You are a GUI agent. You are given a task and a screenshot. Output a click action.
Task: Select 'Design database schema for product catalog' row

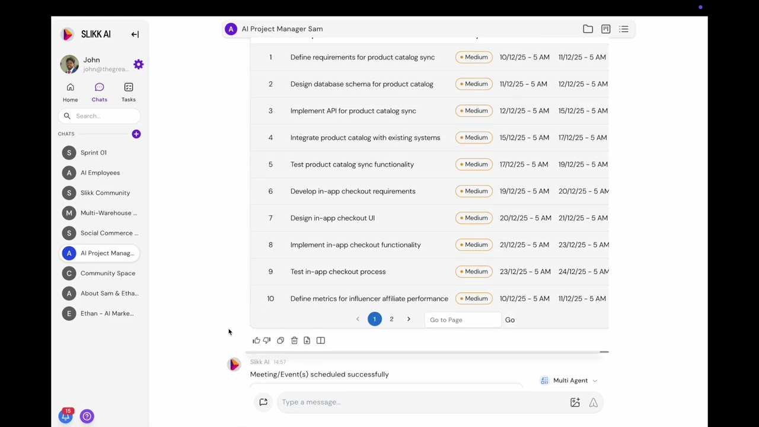429,84
